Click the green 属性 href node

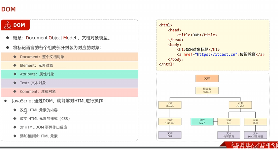click(x=202, y=122)
